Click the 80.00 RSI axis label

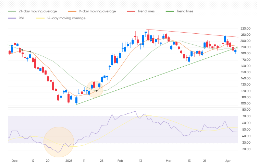245,110
